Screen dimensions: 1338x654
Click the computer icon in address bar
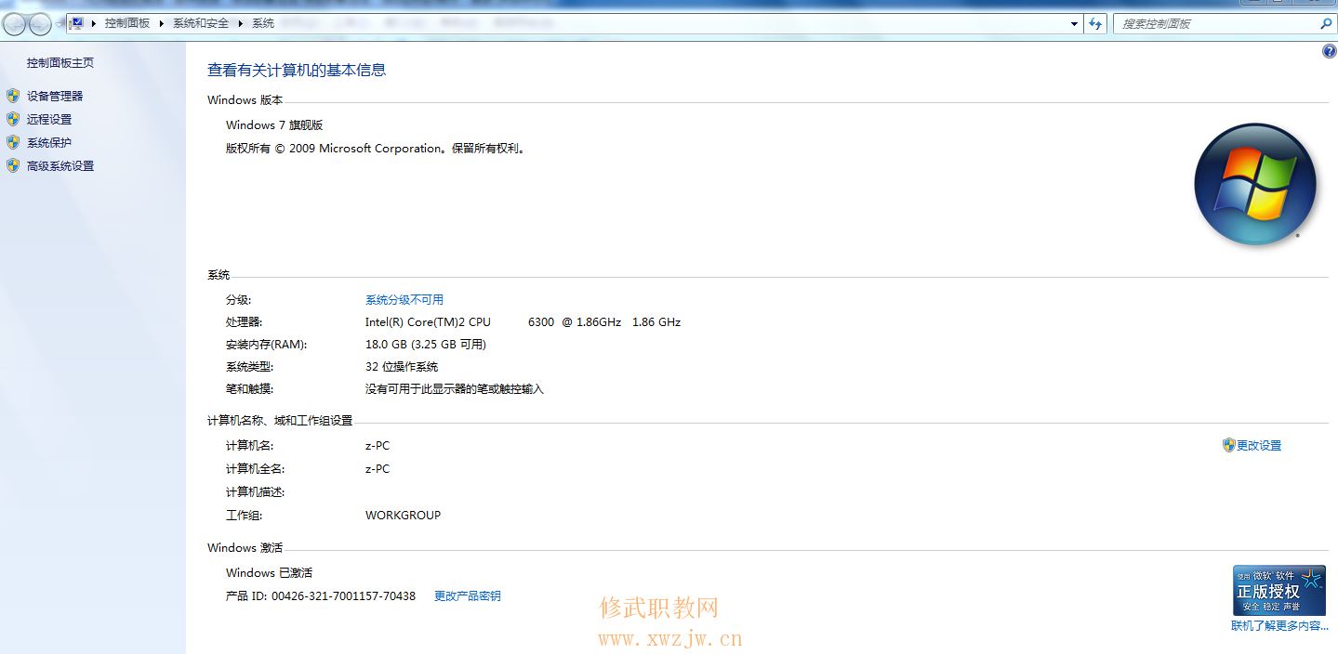tap(77, 23)
